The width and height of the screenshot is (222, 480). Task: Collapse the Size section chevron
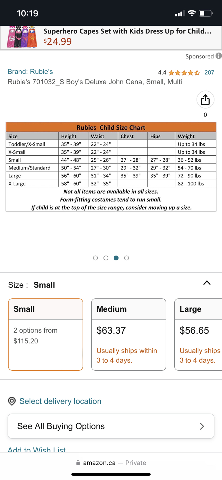[207, 283]
